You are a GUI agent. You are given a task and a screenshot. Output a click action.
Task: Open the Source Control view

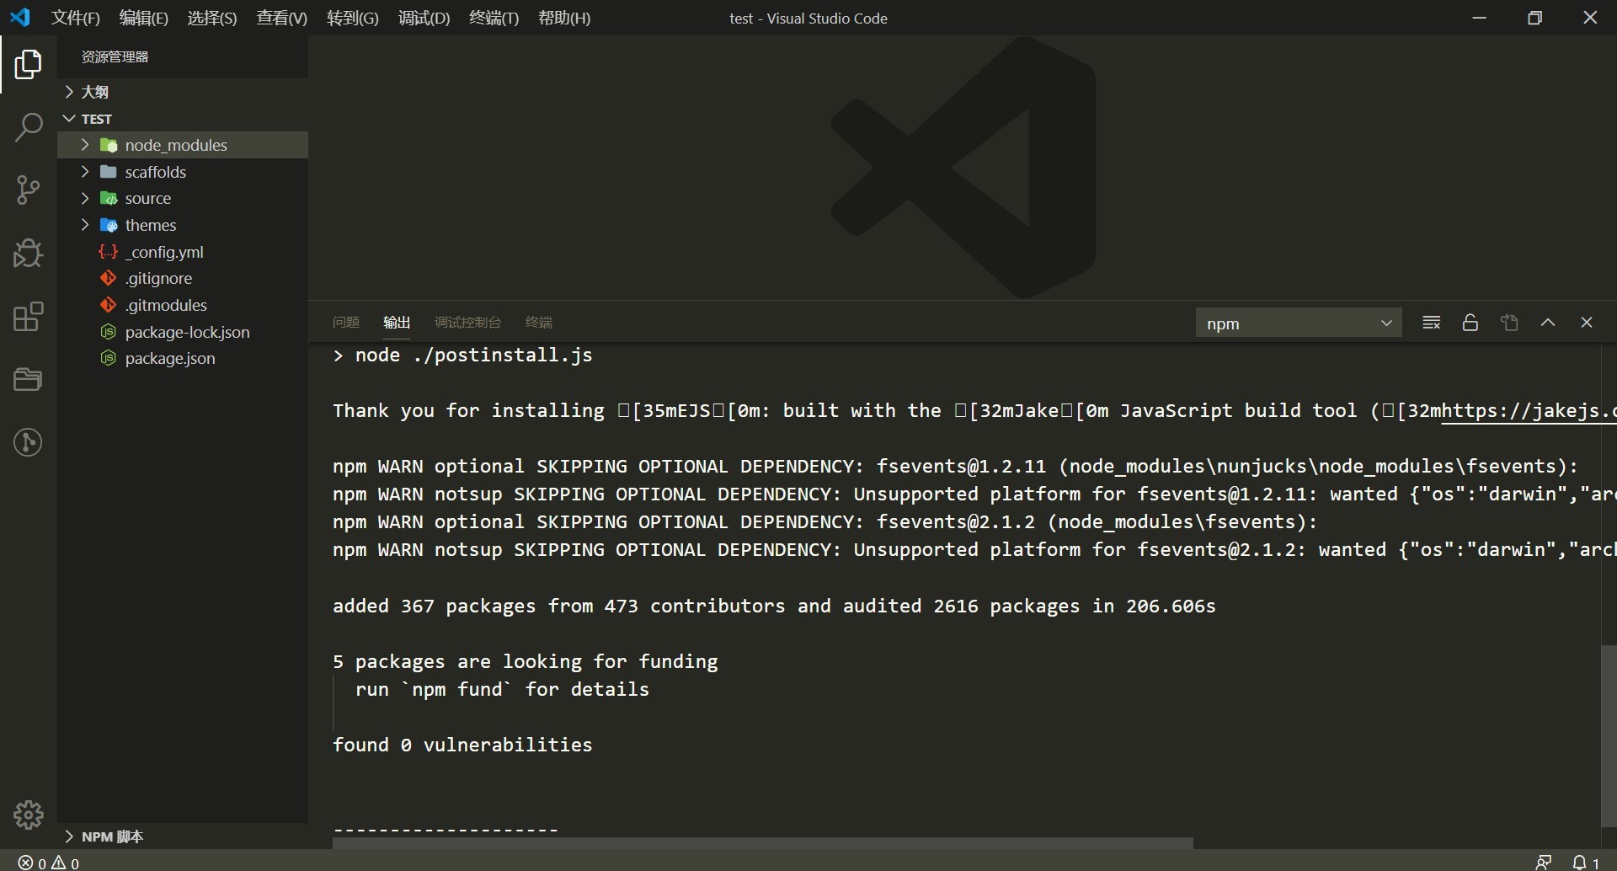pyautogui.click(x=28, y=190)
